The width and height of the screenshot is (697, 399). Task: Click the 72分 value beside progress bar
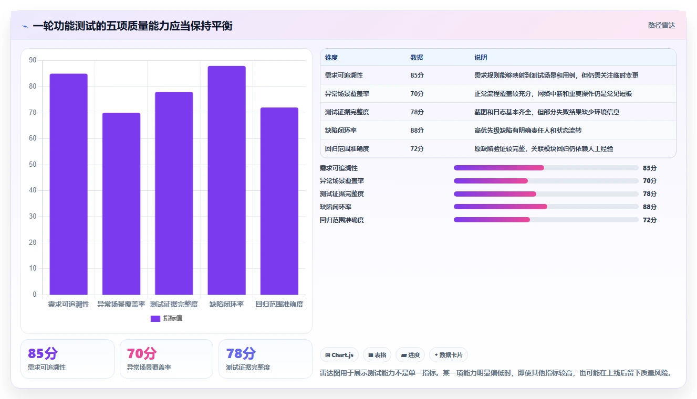(x=650, y=220)
